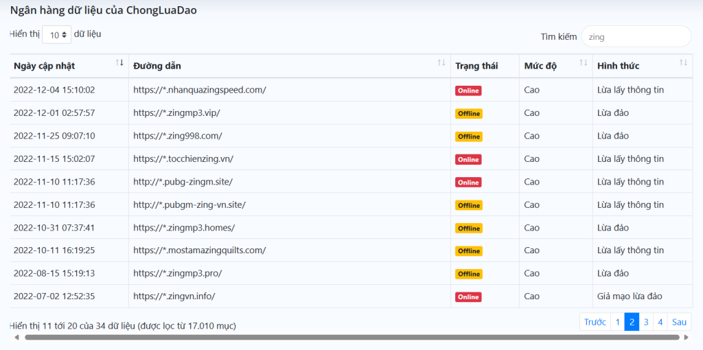The height and width of the screenshot is (350, 703).
Task: Click the Tìm kiếm search field
Action: click(x=636, y=36)
